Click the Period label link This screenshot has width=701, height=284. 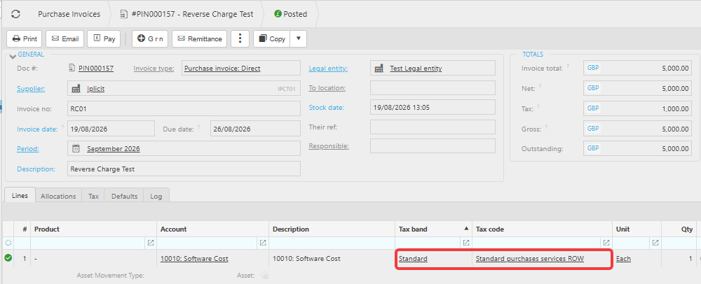(x=28, y=148)
